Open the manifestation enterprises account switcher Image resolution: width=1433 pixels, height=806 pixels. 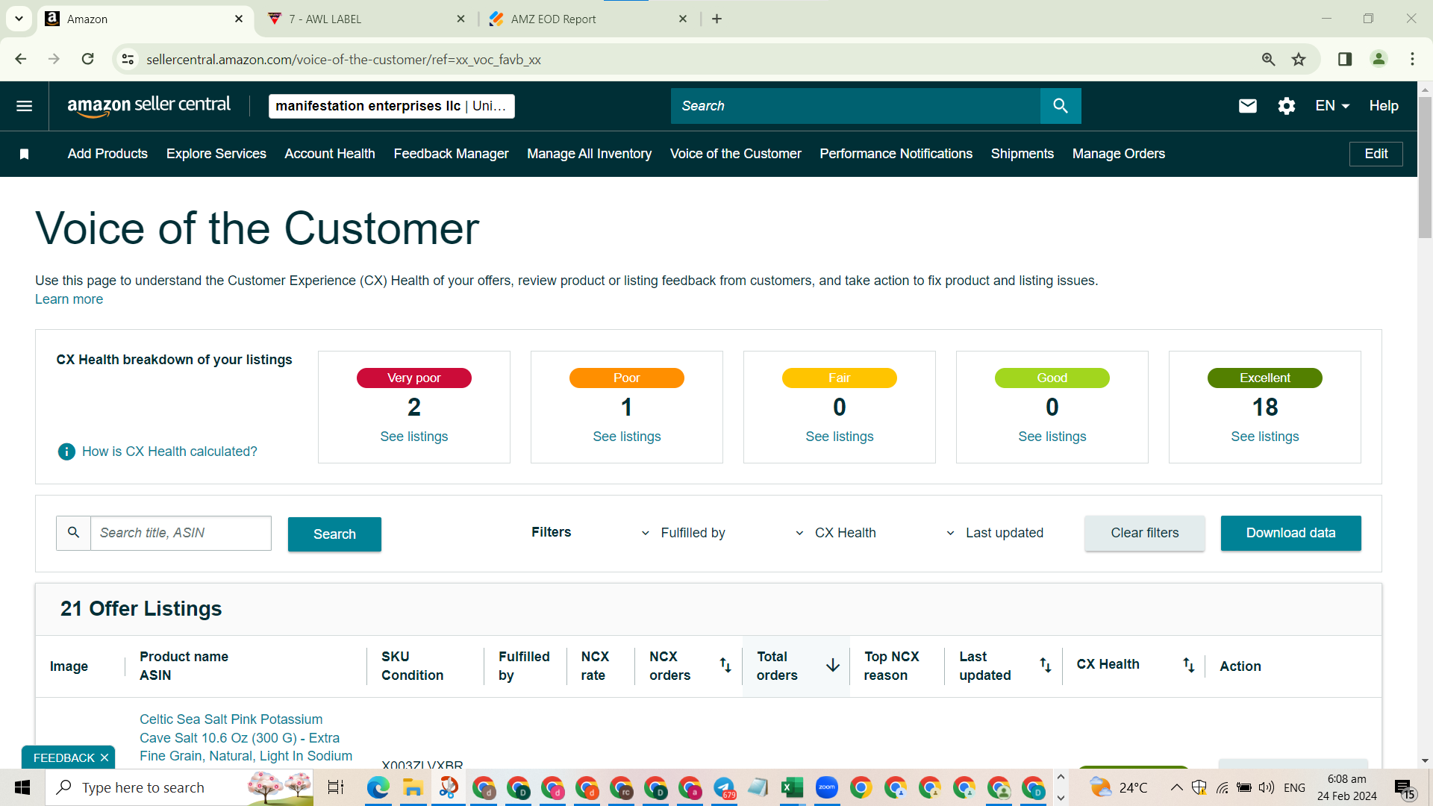(391, 106)
